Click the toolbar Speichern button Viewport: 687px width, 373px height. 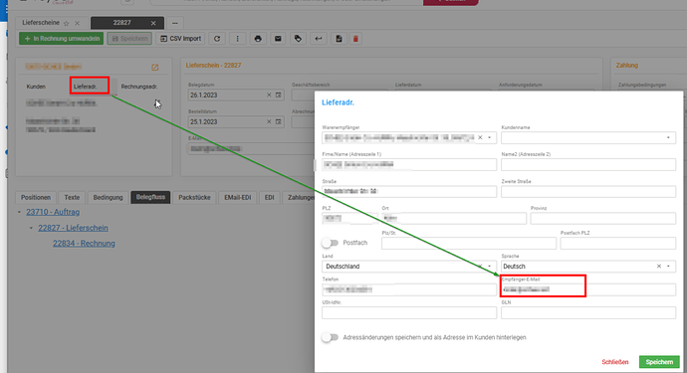tap(129, 39)
